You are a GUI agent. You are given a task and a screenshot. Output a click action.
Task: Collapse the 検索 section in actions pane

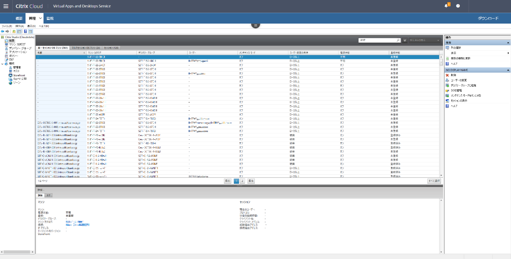coord(508,43)
